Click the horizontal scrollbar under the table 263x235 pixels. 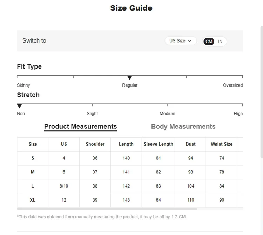coord(107,209)
